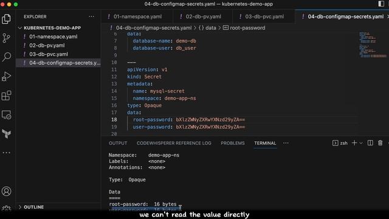Open the Remote Explorer view
This screenshot has height=219, width=389.
(x=7, y=115)
